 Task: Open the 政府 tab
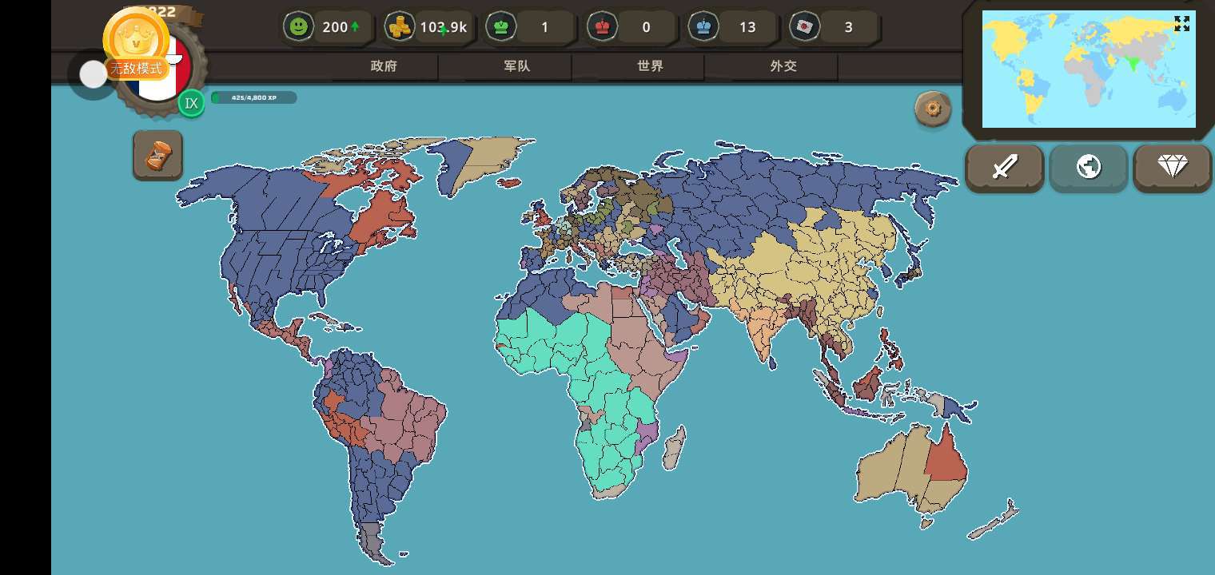tap(384, 66)
